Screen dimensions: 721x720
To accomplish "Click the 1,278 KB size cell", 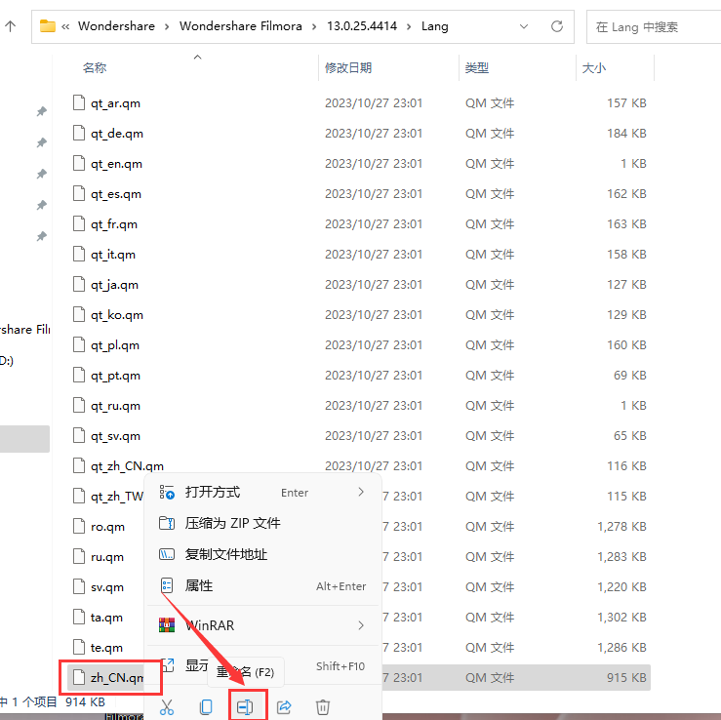I will tap(621, 527).
